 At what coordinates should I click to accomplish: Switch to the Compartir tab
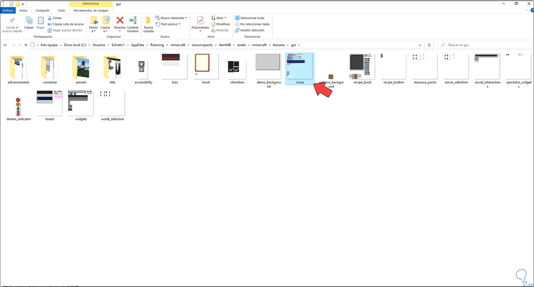pyautogui.click(x=42, y=10)
